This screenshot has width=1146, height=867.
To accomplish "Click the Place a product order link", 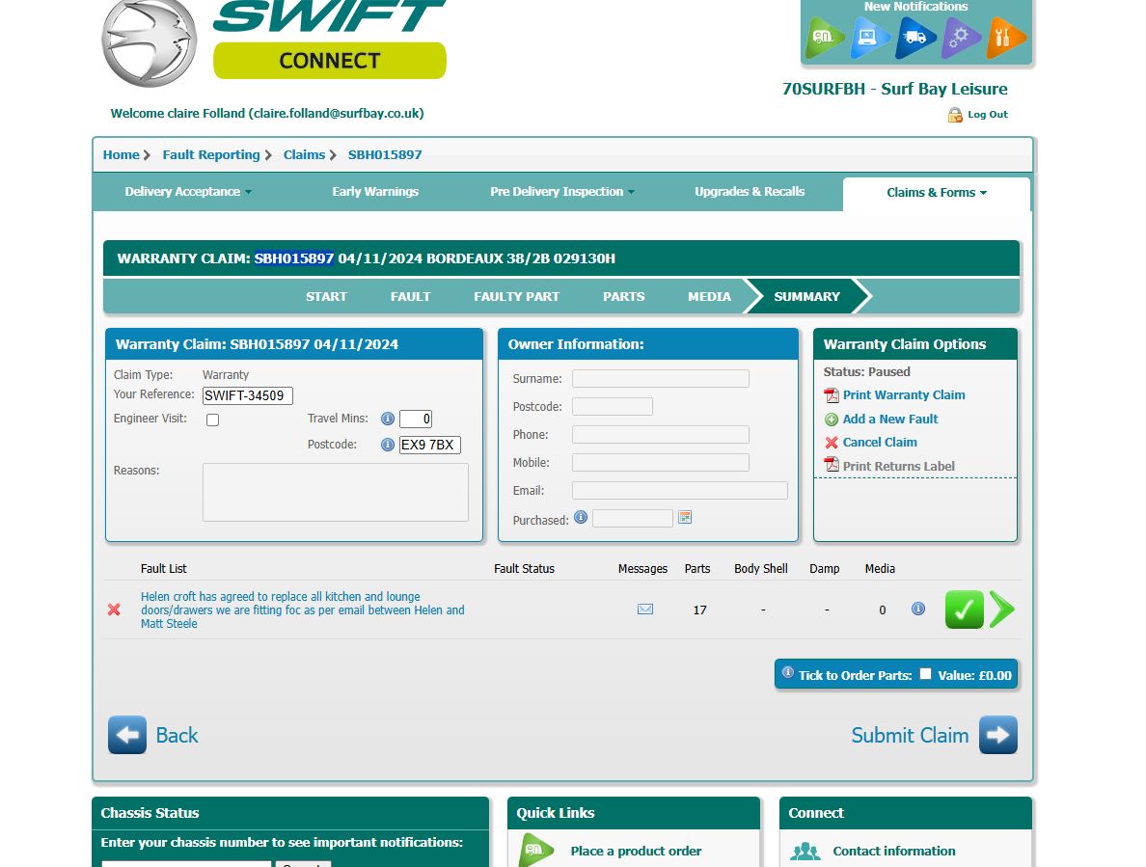I will point(636,851).
